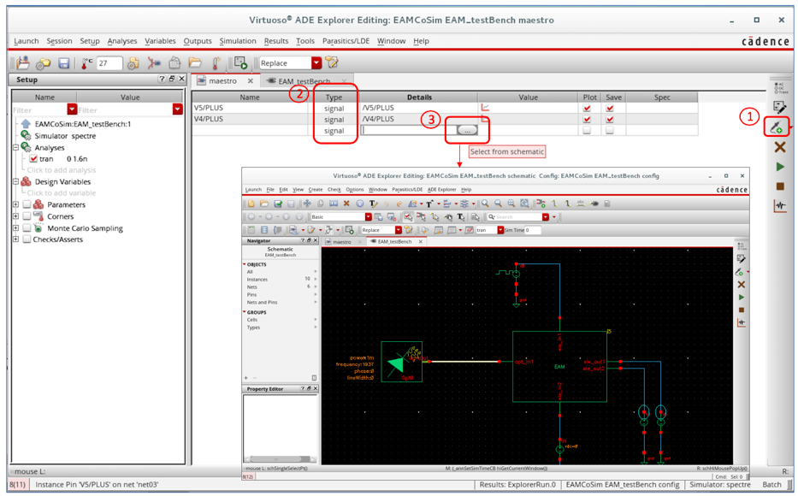The image size is (798, 496).
Task: Toggle Save checkbox for V4/PLUS row
Action: point(610,119)
